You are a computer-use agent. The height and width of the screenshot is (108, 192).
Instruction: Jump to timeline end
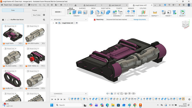[65, 99]
